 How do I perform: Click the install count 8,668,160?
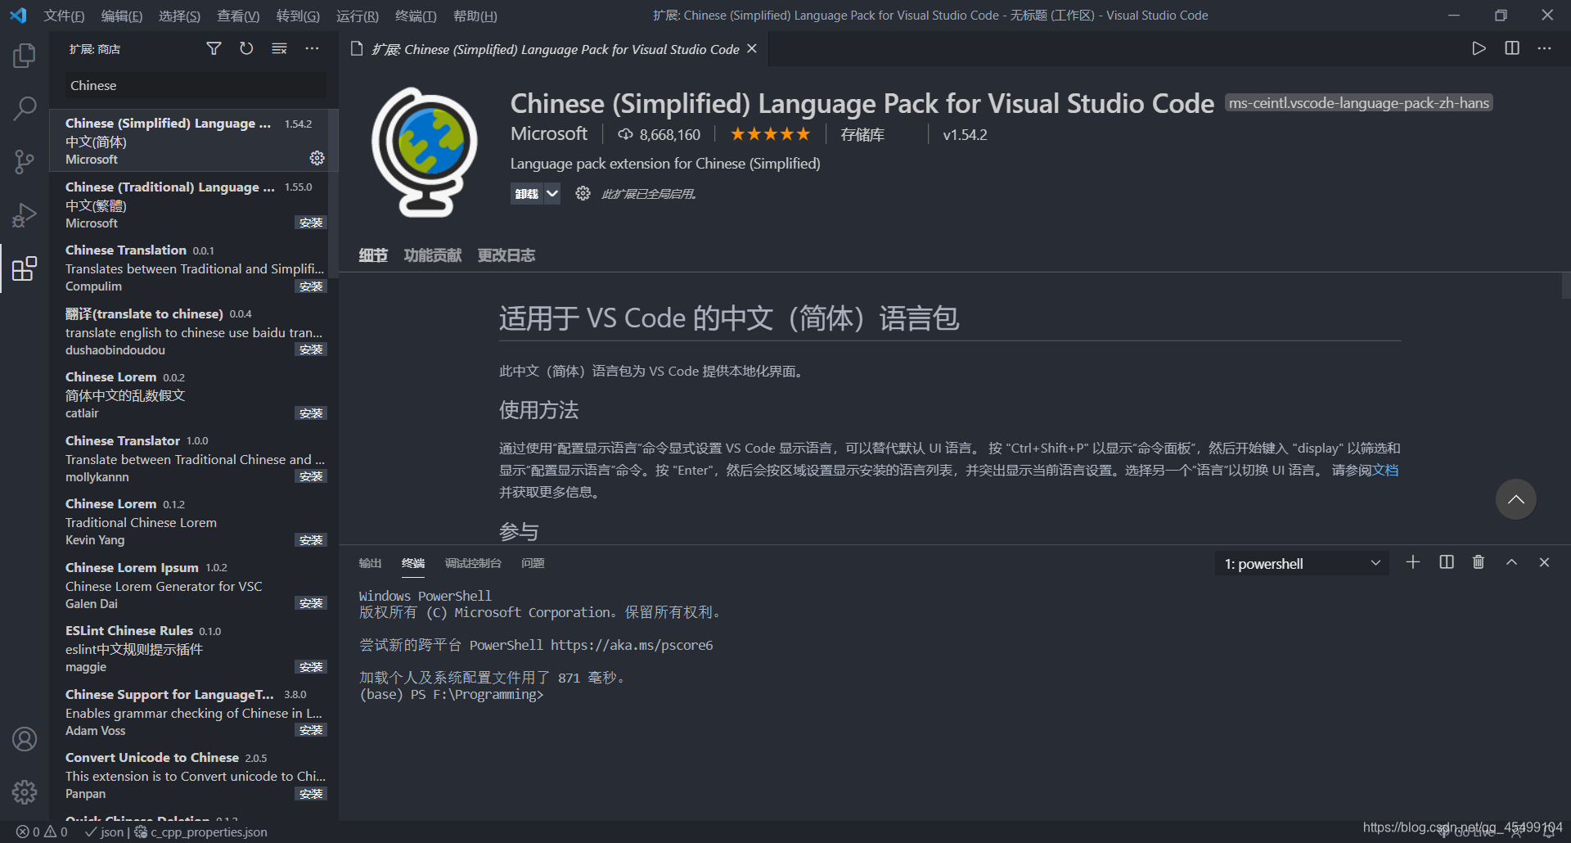[659, 134]
